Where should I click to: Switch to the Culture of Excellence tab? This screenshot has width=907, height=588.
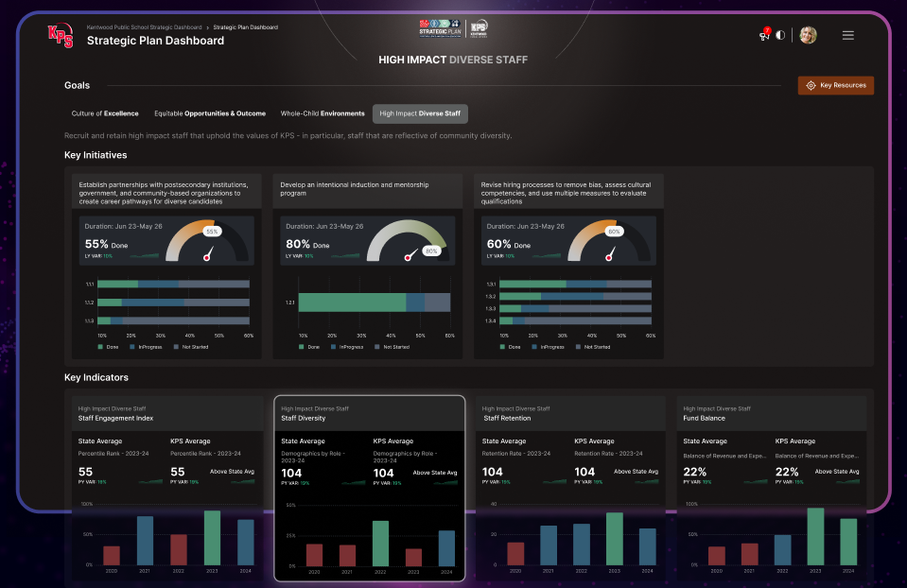(105, 113)
